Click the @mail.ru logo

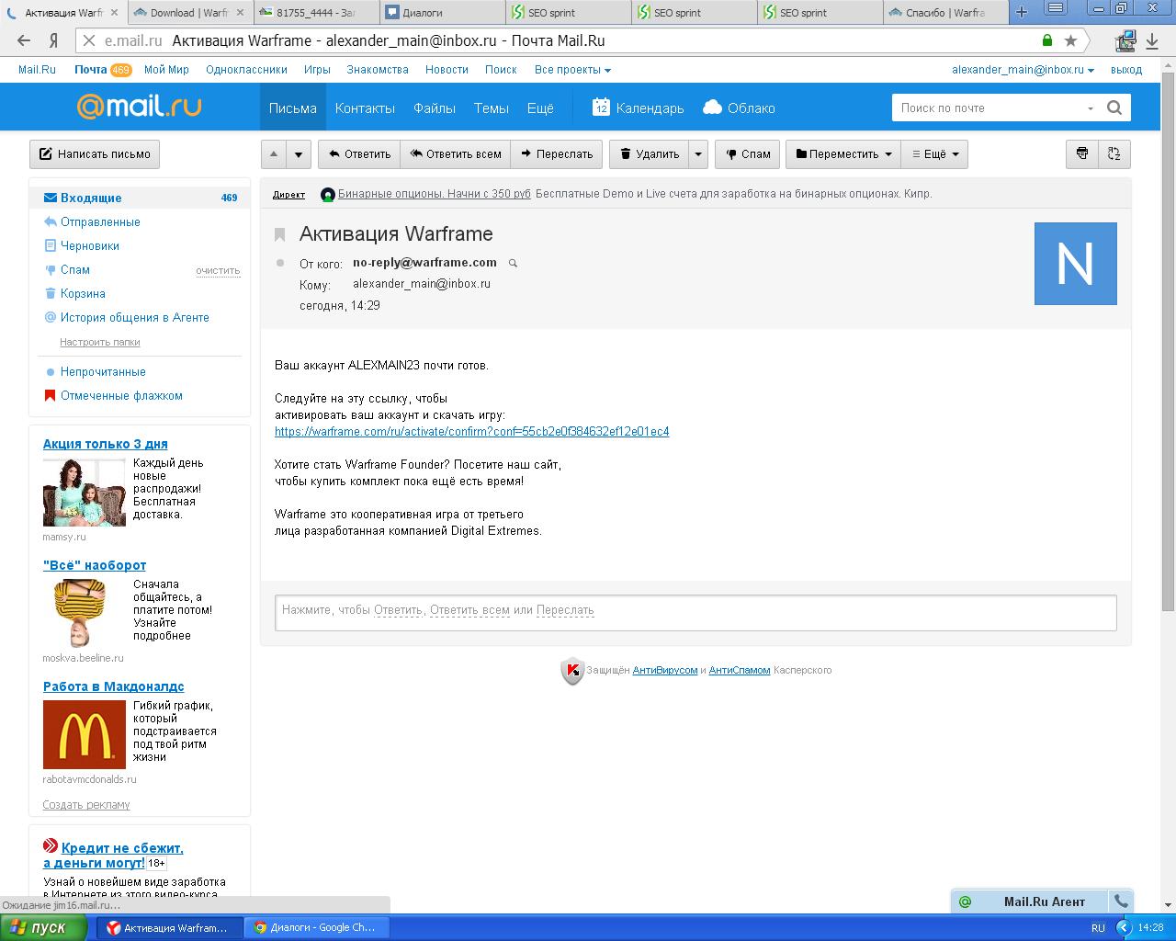[139, 107]
